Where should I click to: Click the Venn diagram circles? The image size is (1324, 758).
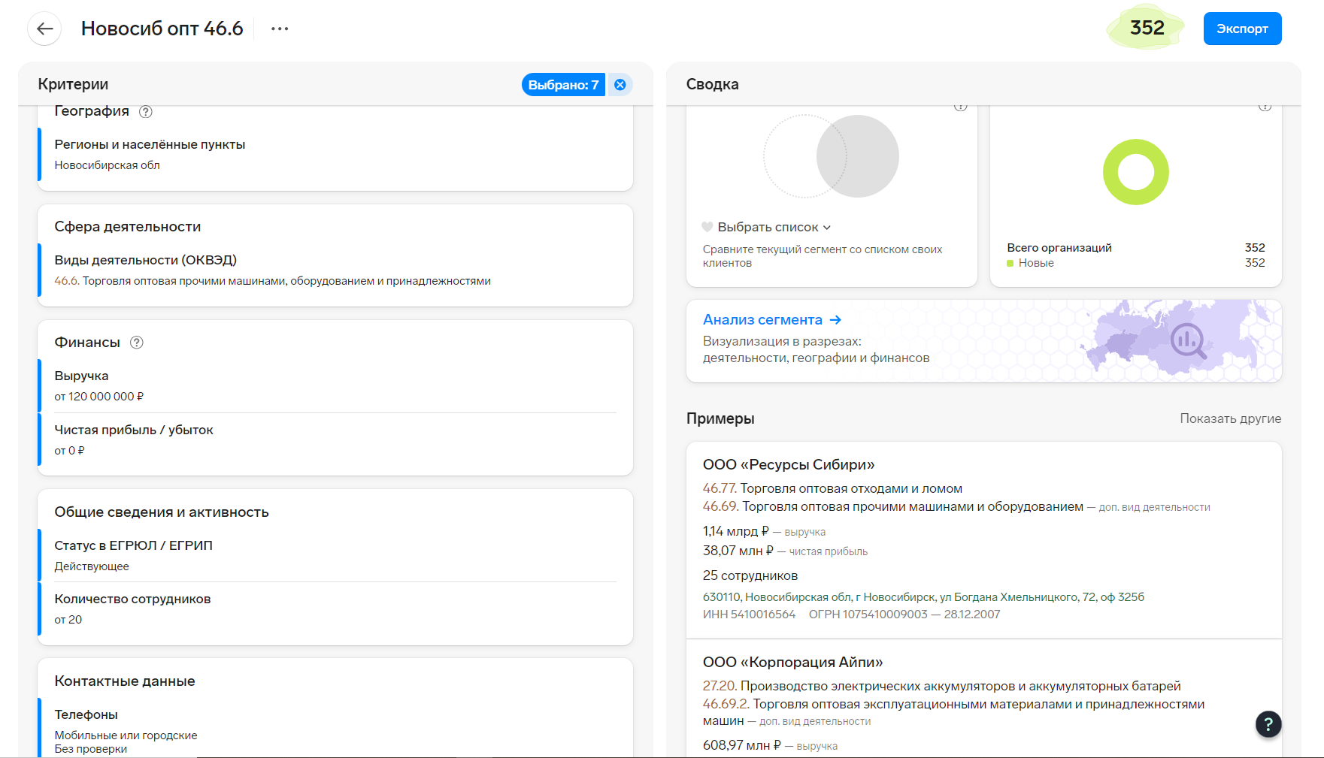point(831,156)
